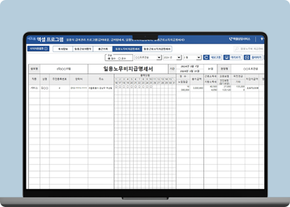This screenshot has width=290, height=207.
Task: Click the magnifier icon in the search box
Action: (237, 49)
